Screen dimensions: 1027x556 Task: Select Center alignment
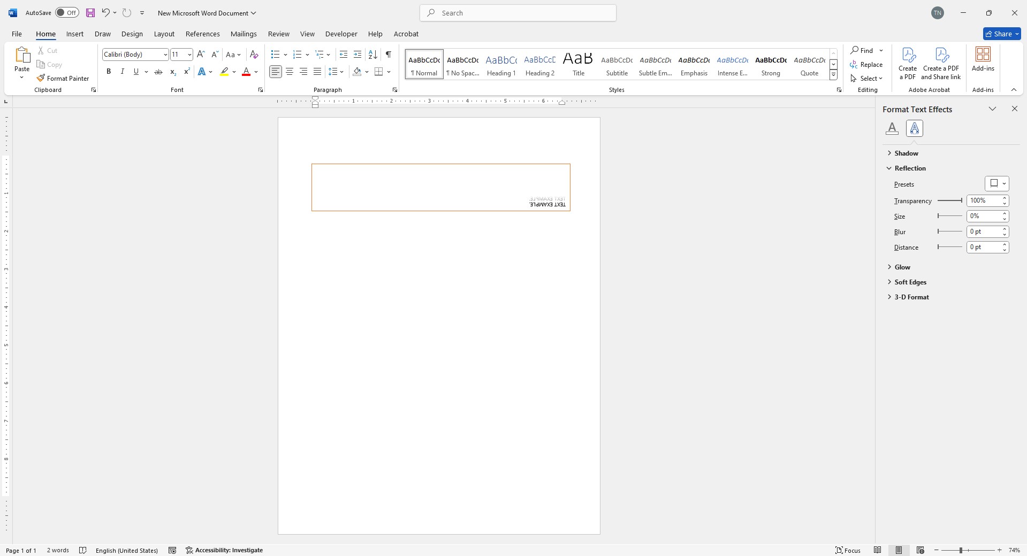tap(290, 72)
